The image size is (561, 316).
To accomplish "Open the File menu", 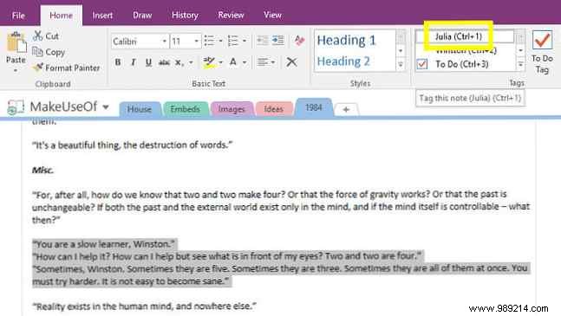I will click(x=18, y=16).
